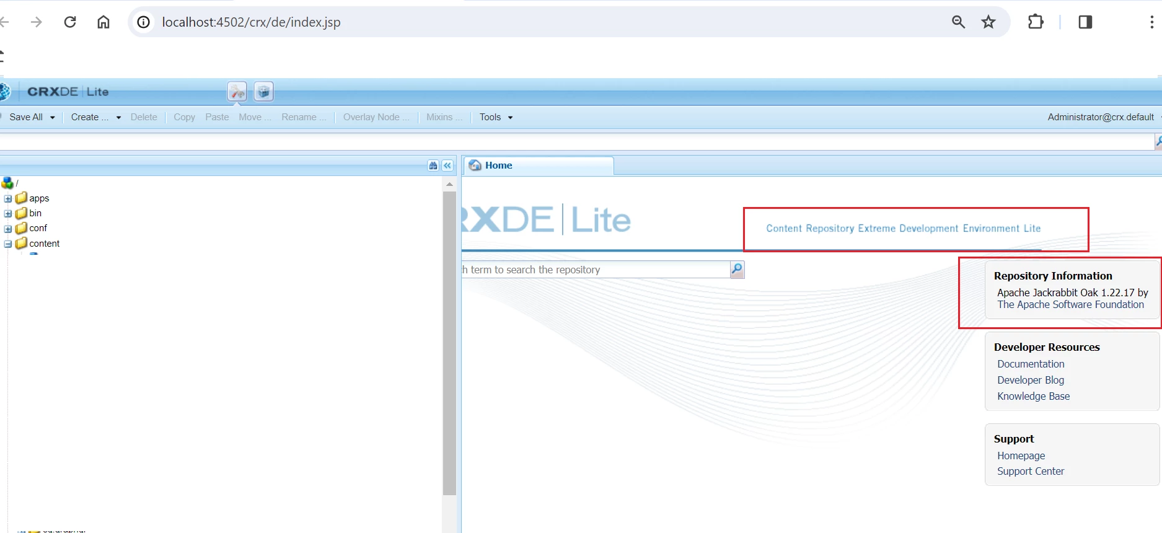The height and width of the screenshot is (533, 1162).
Task: Click Administrator@crx.default user label
Action: point(1101,117)
